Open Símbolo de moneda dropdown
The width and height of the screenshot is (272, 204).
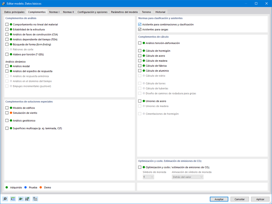[148, 177]
